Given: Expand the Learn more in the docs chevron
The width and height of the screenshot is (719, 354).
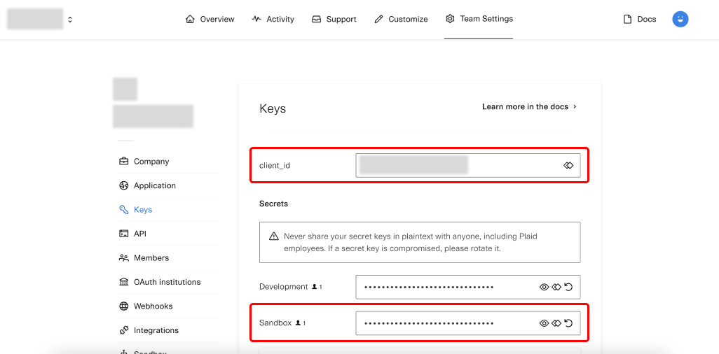Looking at the screenshot, I should click(x=575, y=107).
